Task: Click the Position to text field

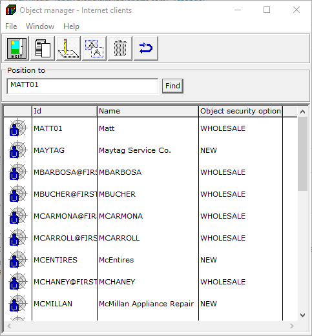Action: point(83,86)
